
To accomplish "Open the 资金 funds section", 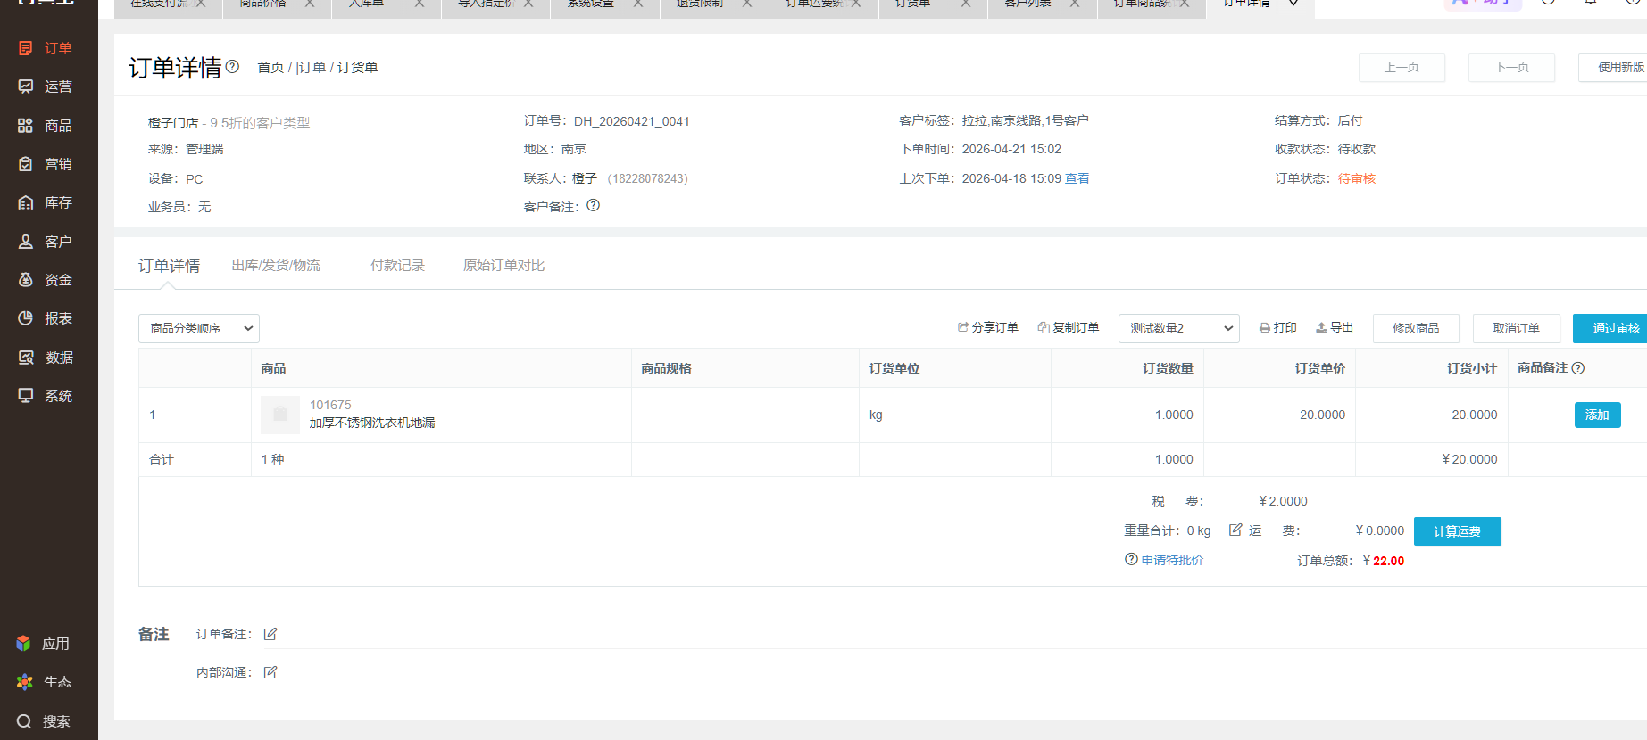I will pos(46,280).
